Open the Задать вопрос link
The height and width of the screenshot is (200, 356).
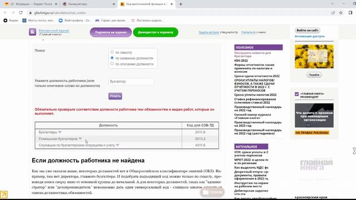[209, 32]
